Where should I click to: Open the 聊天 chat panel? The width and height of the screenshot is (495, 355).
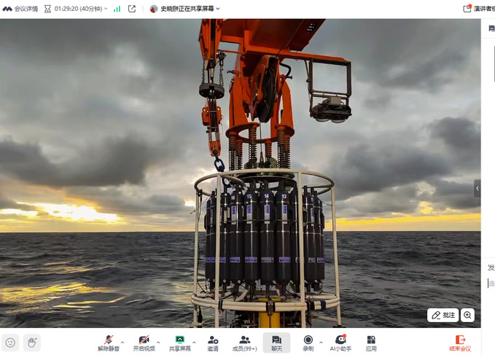pyautogui.click(x=276, y=342)
